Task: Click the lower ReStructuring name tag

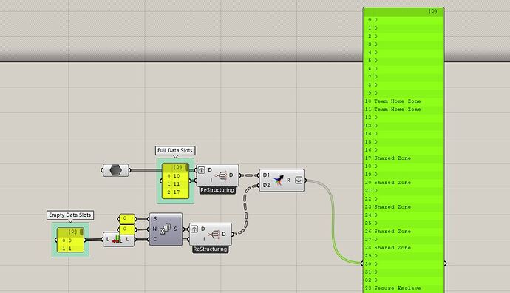Action: tap(210, 249)
